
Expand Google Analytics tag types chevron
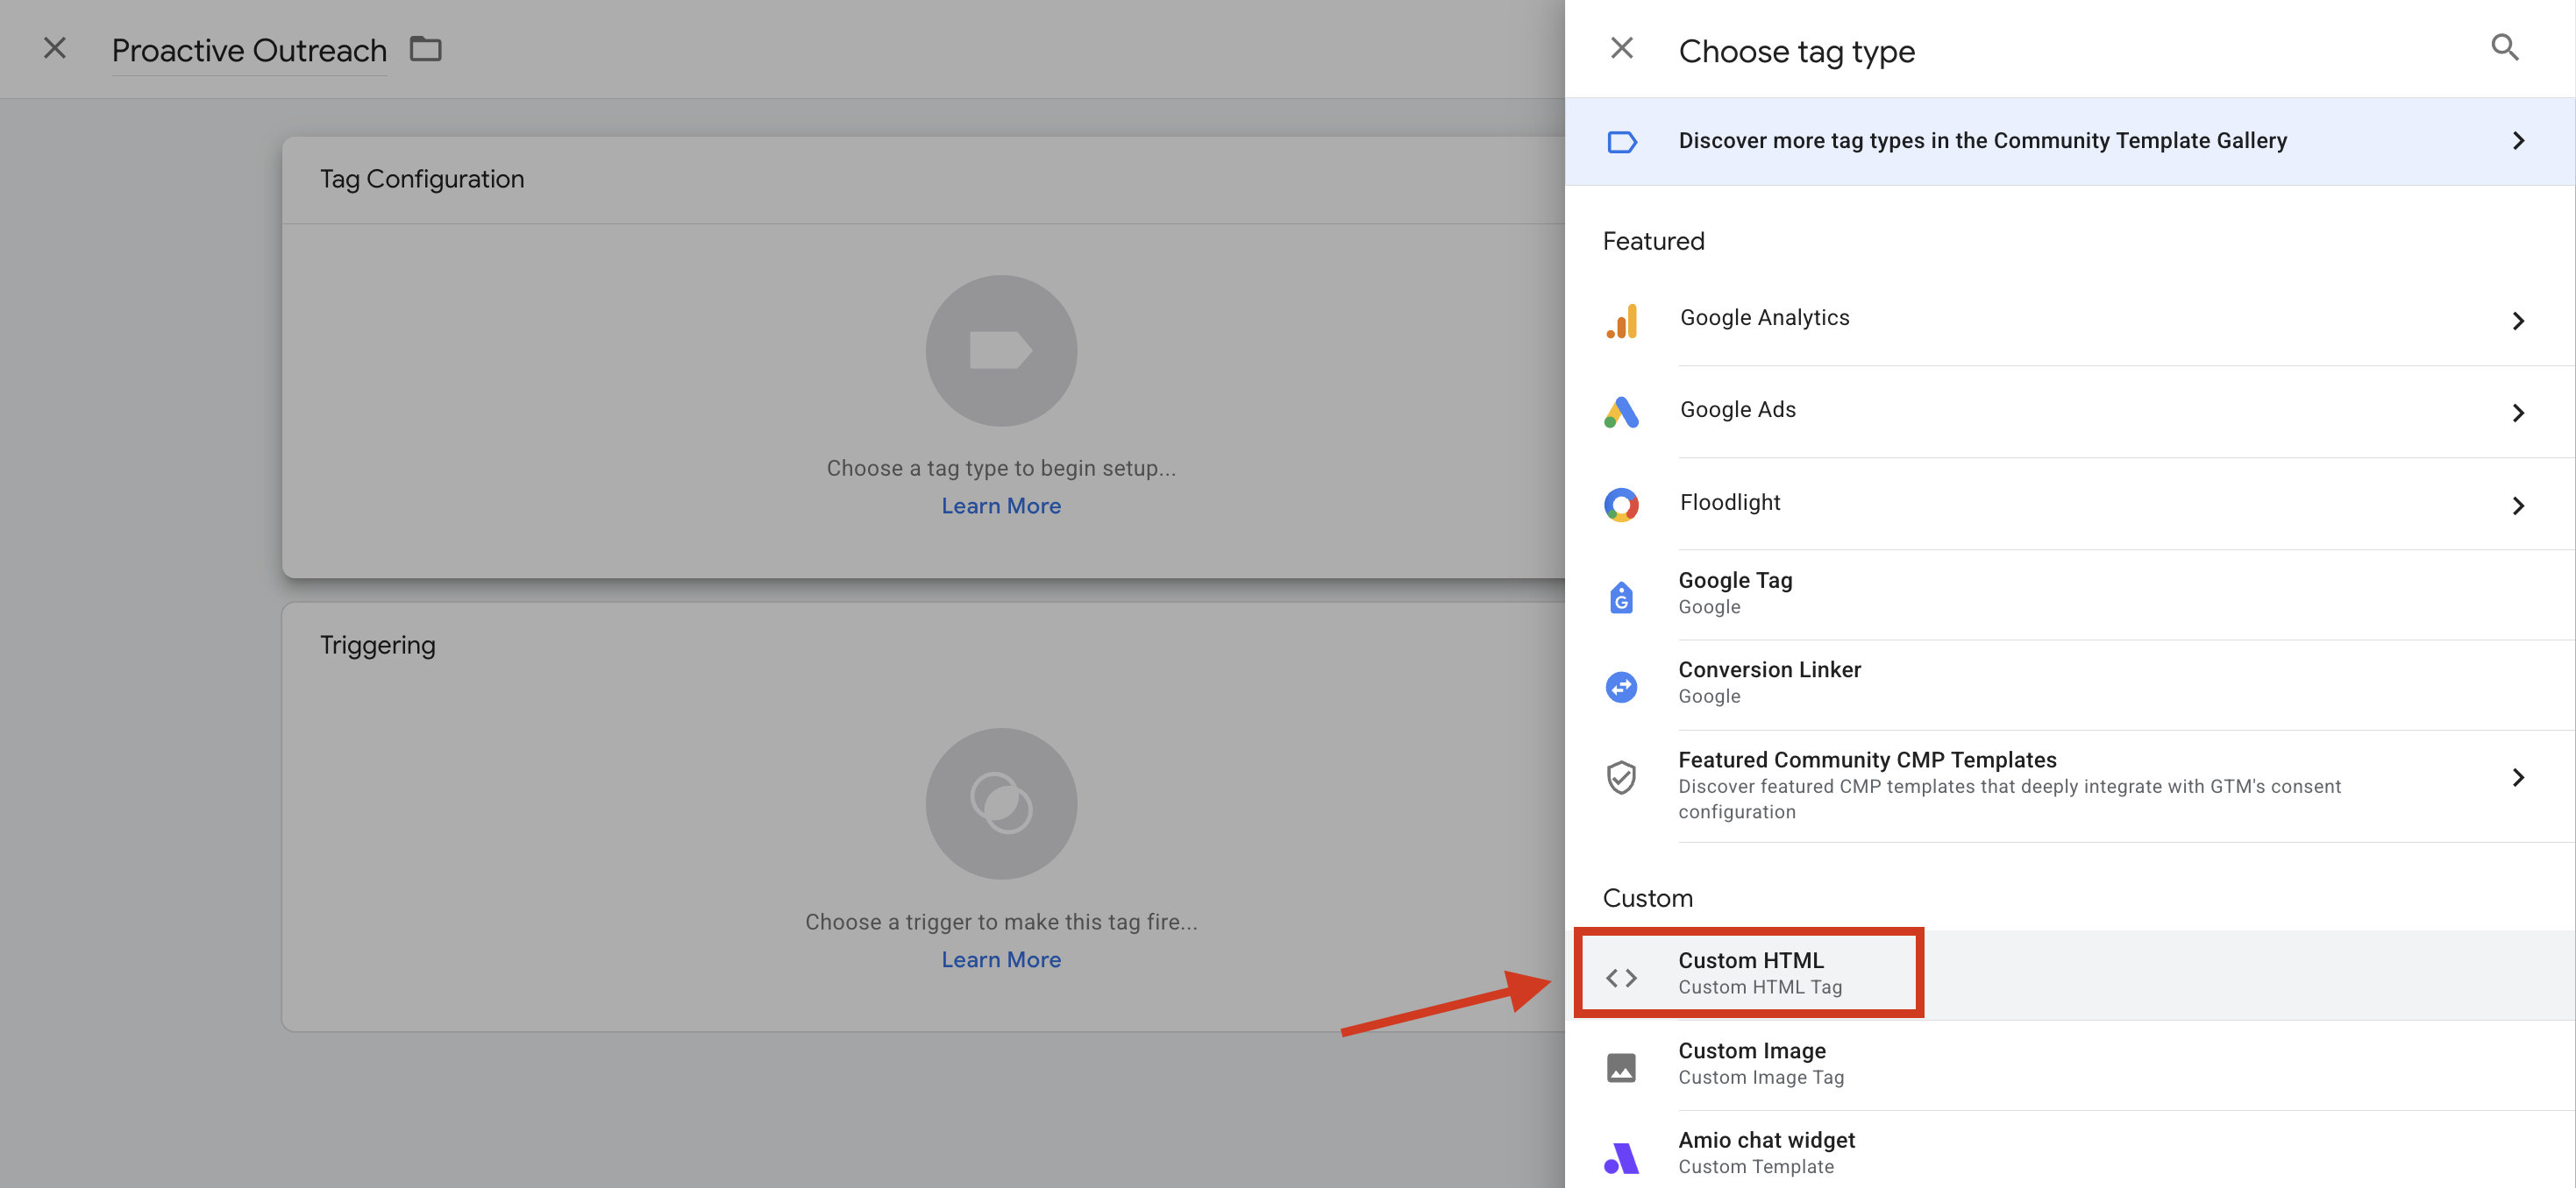tap(2517, 321)
